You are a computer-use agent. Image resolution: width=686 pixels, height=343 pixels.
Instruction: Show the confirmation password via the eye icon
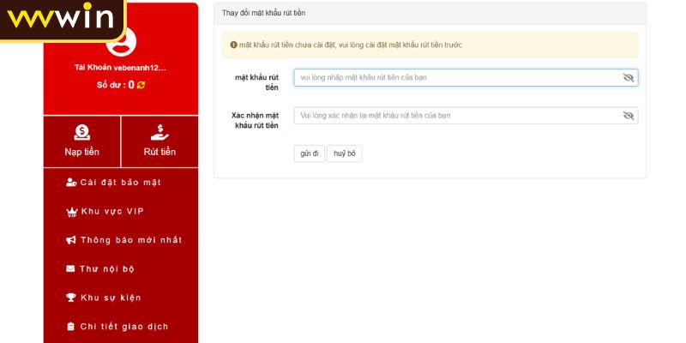pos(628,116)
